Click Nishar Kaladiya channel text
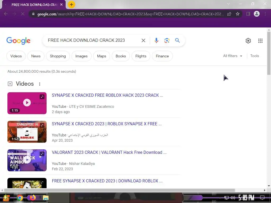 pyautogui.click(x=82, y=164)
